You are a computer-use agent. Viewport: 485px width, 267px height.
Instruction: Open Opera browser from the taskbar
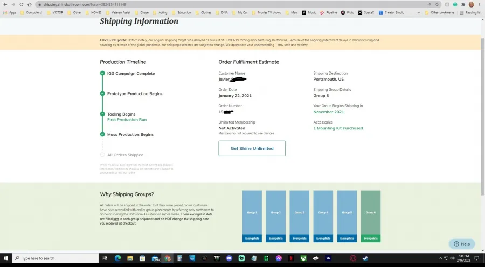point(353,258)
